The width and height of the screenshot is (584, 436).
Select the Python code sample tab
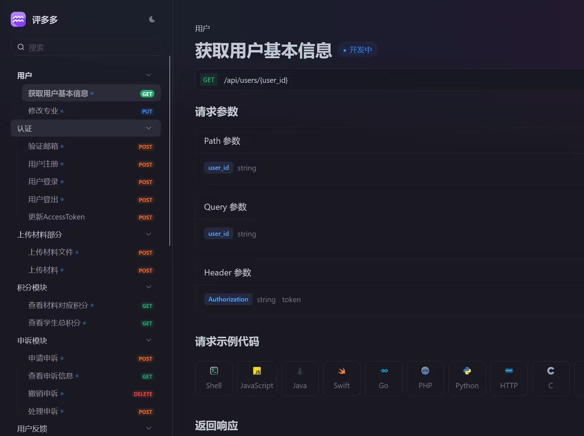coord(467,378)
